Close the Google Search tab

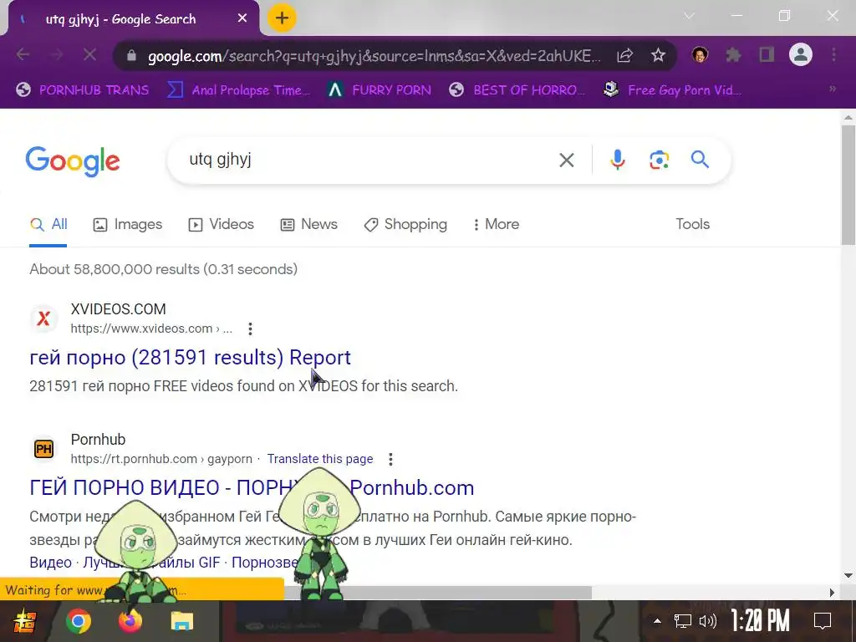(x=242, y=18)
